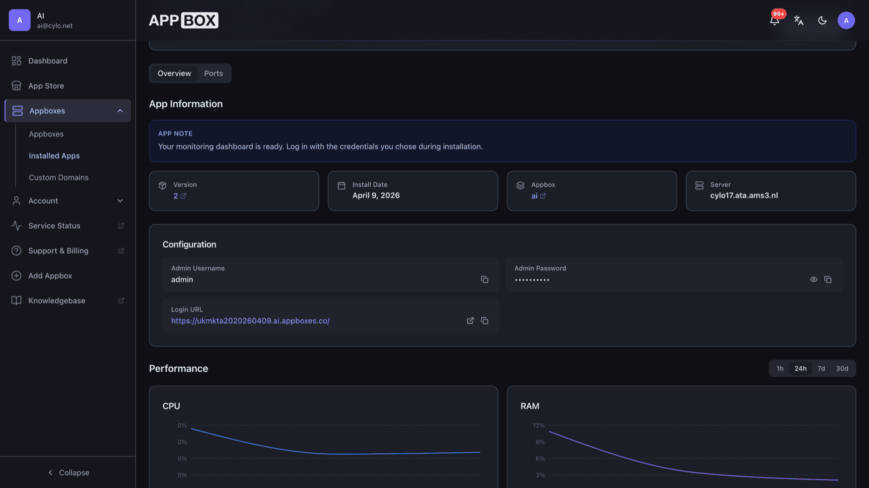Switch to the Overview tab
869x488 pixels.
(174, 73)
